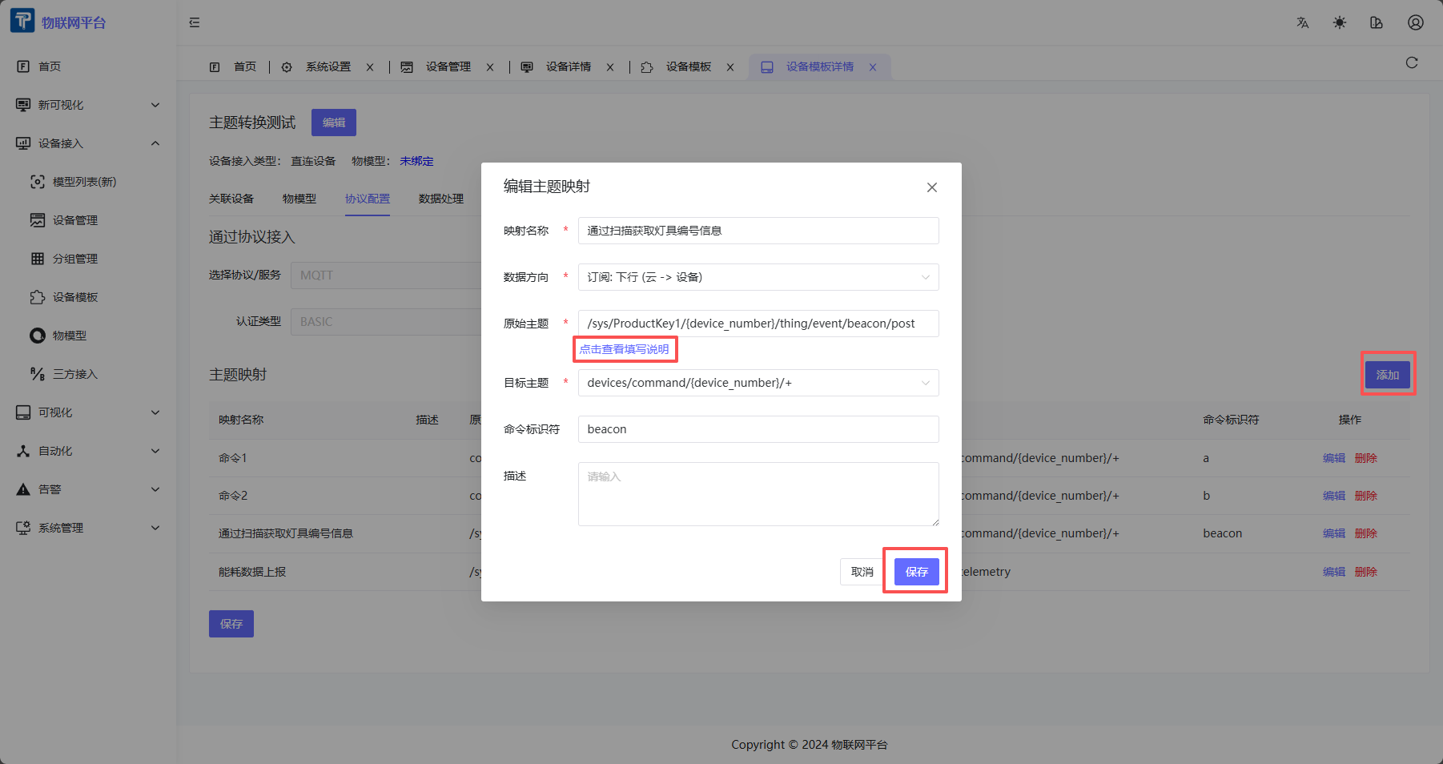Collapse the sidebar with the hamburger icon
Image resolution: width=1443 pixels, height=764 pixels.
tap(194, 22)
